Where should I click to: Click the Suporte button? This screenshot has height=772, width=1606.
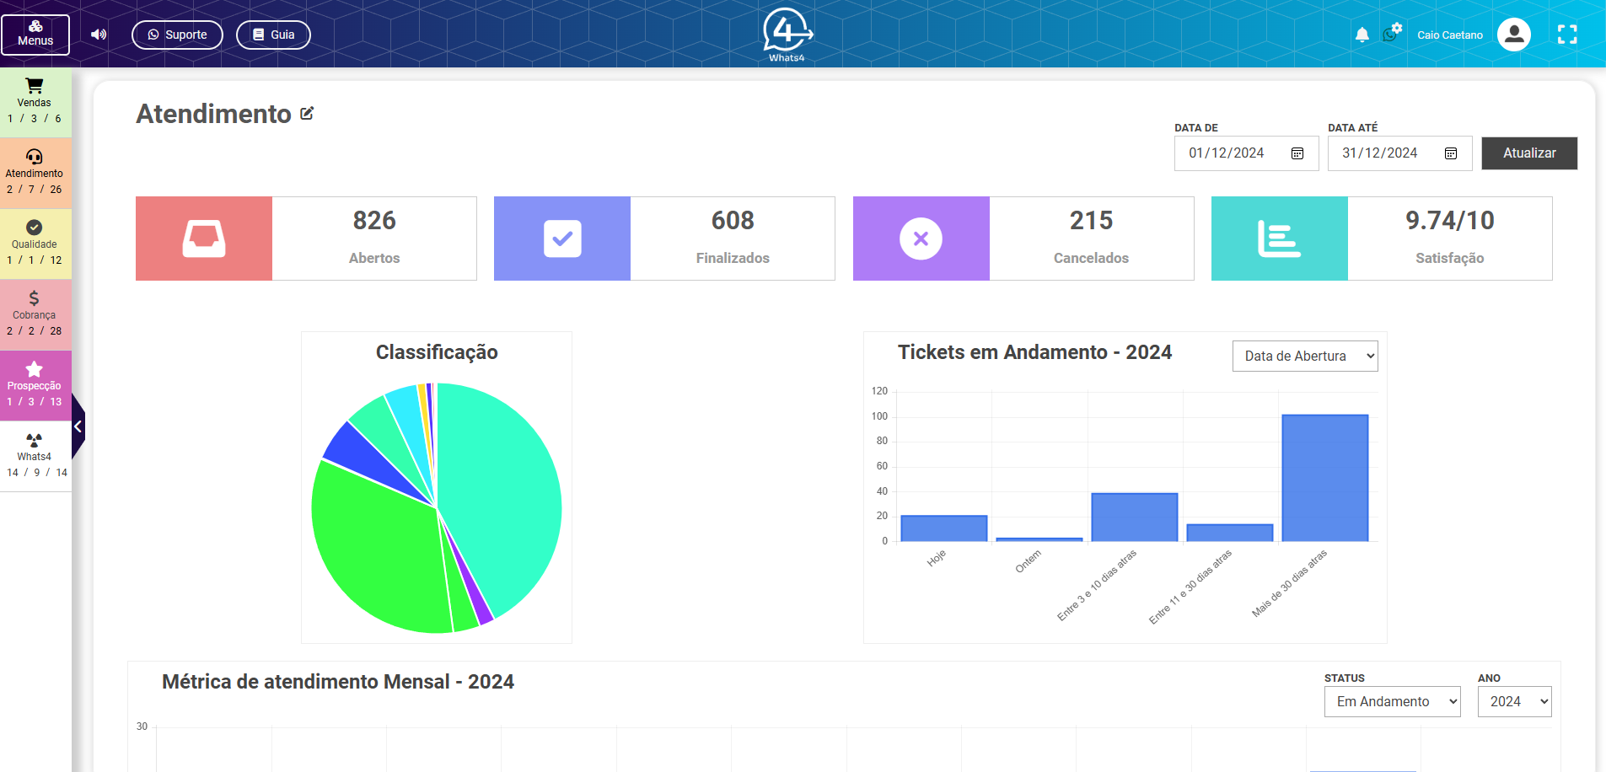click(x=177, y=35)
